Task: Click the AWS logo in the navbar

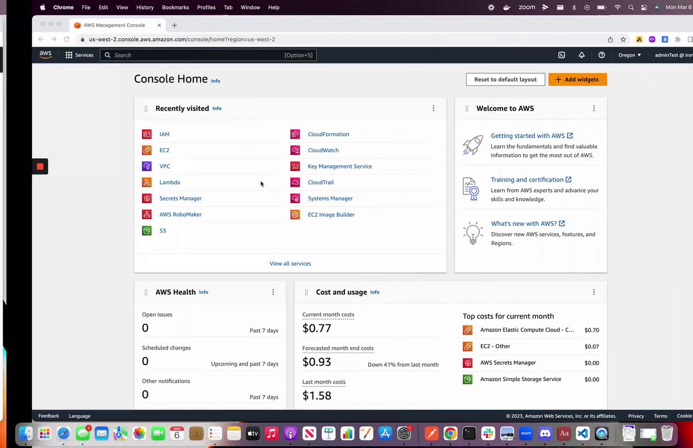Action: click(45, 55)
